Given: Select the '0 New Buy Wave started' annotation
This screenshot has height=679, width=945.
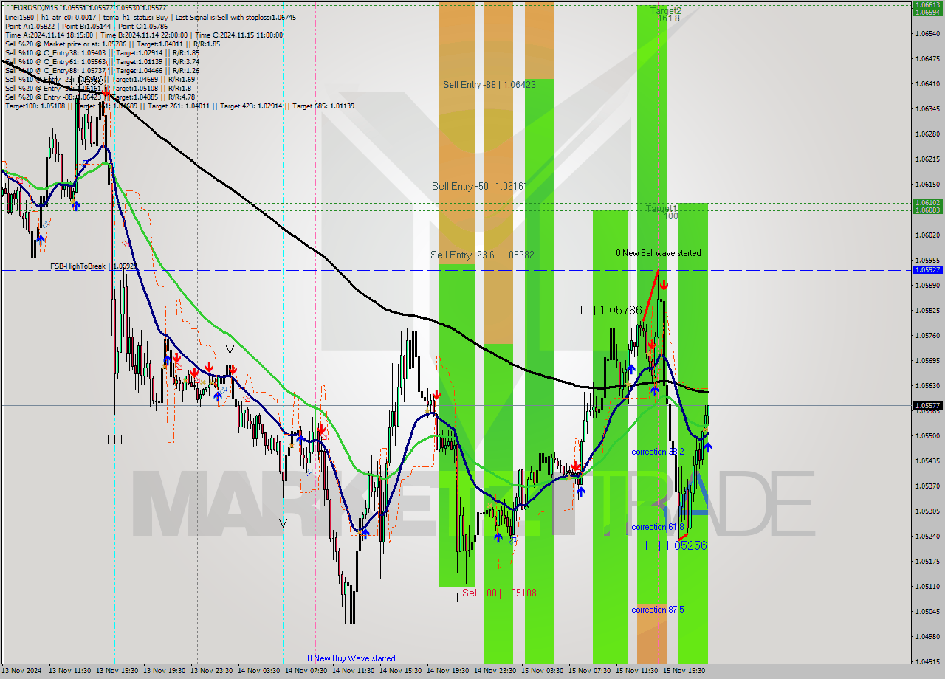Looking at the screenshot, I should (351, 658).
